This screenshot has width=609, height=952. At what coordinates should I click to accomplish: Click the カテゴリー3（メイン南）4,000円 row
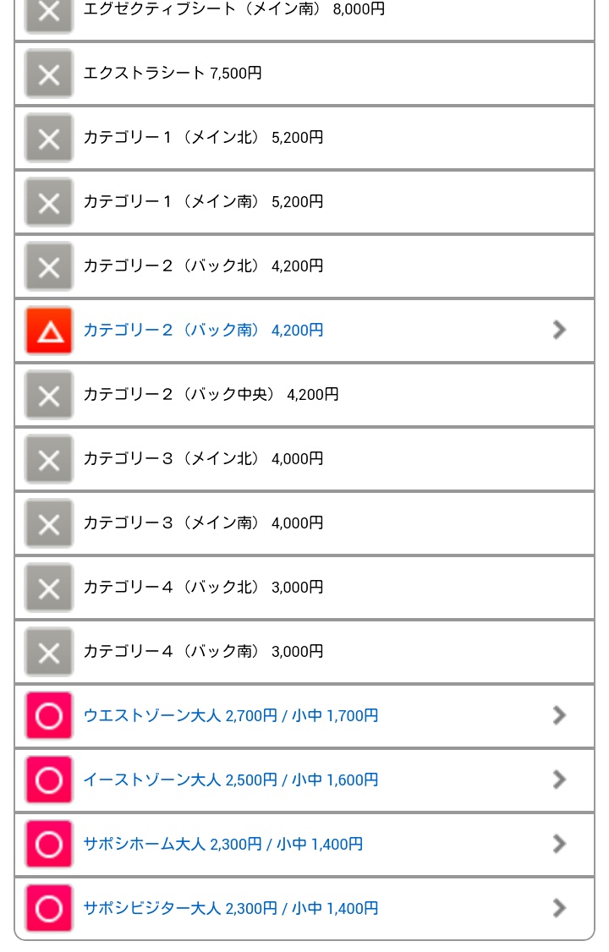pyautogui.click(x=203, y=523)
